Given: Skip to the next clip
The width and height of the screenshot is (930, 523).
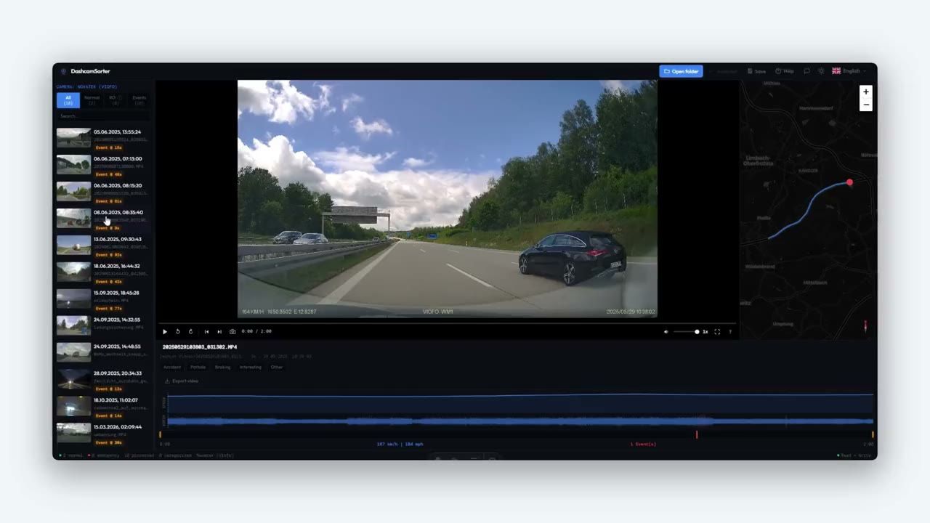Looking at the screenshot, I should click(x=219, y=331).
